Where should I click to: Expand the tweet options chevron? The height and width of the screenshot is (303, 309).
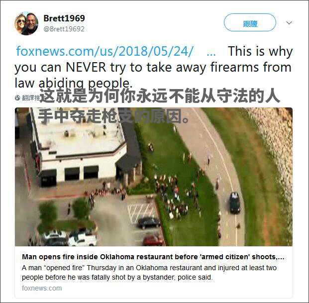(x=289, y=23)
